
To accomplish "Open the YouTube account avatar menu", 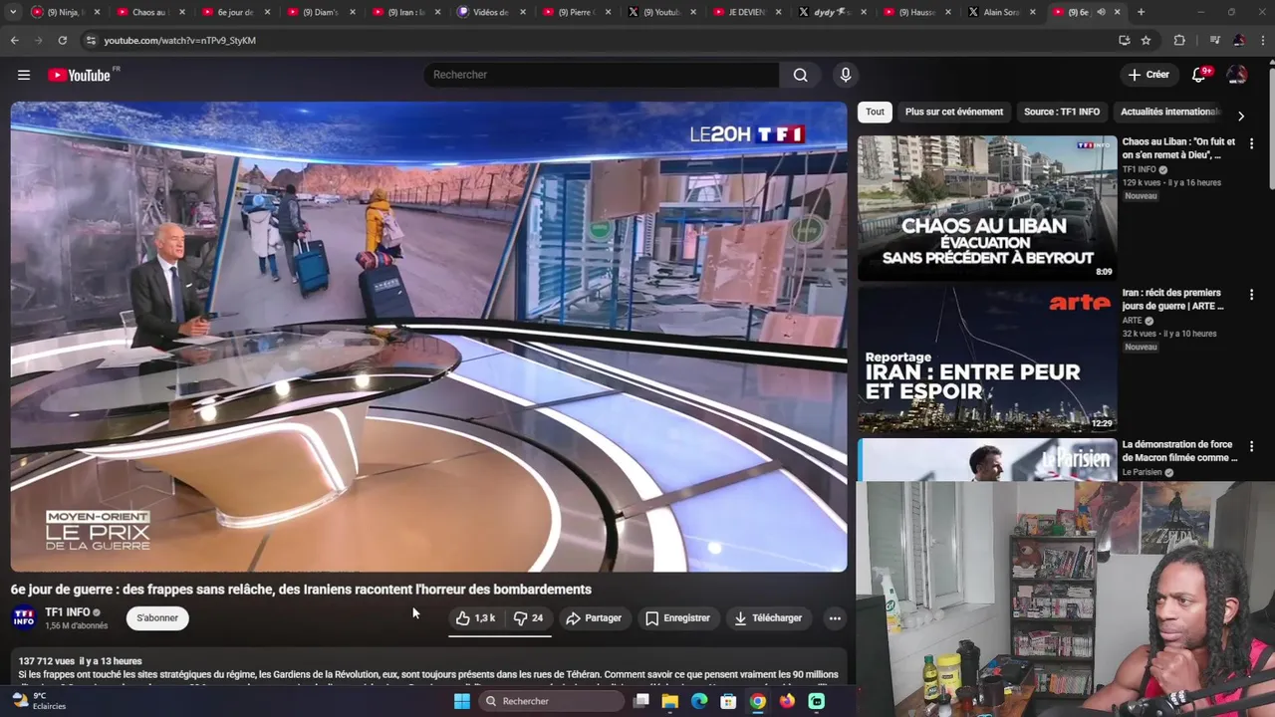I will (x=1237, y=75).
